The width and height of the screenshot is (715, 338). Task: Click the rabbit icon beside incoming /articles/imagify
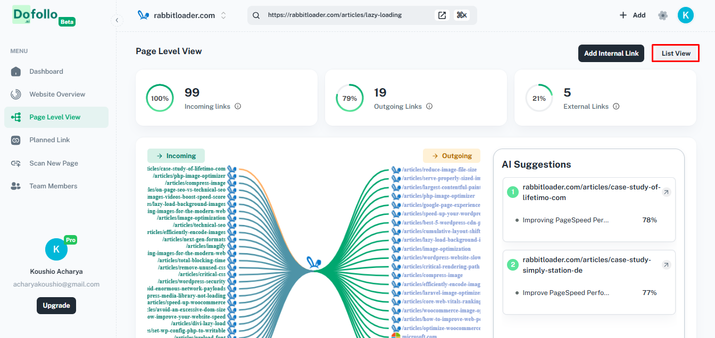tap(232, 246)
